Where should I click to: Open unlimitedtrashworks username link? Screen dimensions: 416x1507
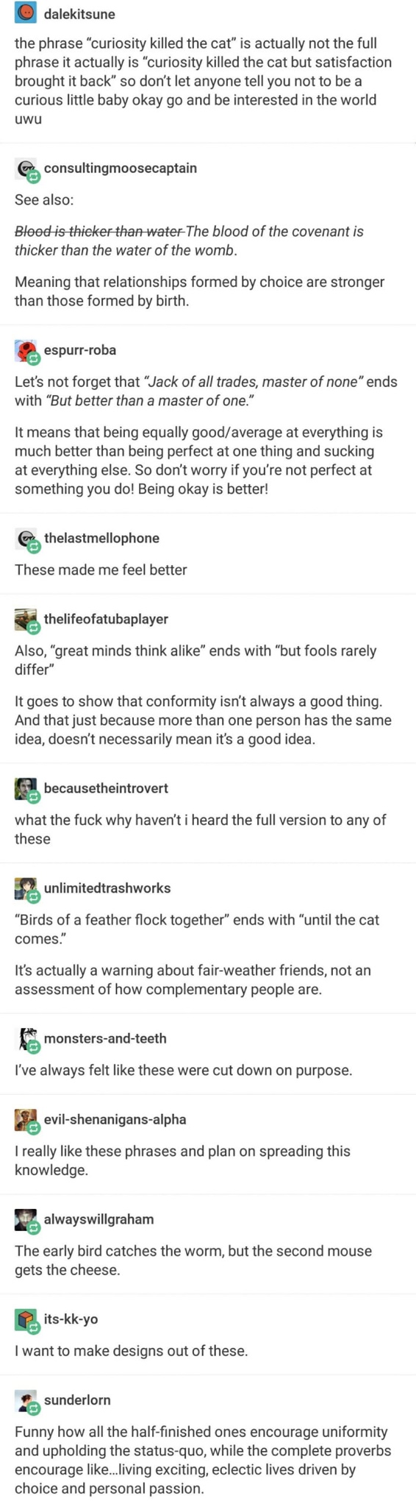tap(107, 888)
